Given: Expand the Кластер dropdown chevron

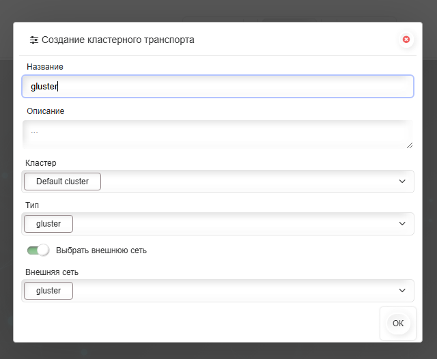Looking at the screenshot, I should [402, 182].
